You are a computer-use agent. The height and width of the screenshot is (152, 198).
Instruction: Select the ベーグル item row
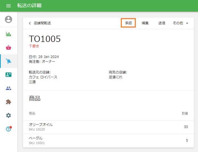(x=108, y=140)
